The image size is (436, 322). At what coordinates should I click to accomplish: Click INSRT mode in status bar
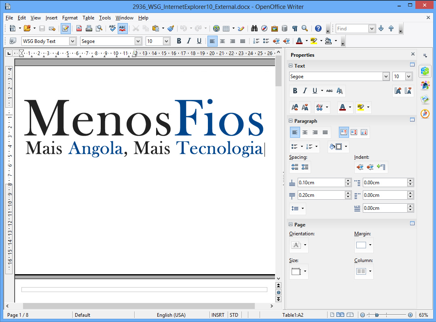point(218,315)
